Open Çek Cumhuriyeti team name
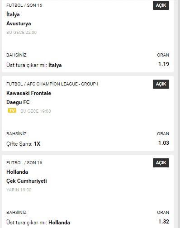Viewport: 180px width, 228px height. click(x=27, y=181)
